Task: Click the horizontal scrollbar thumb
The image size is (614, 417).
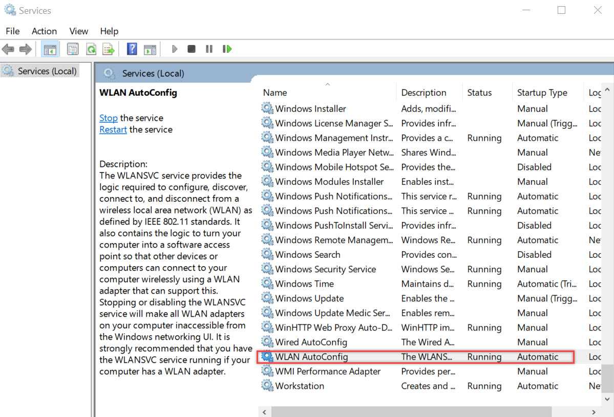Action: 412,412
